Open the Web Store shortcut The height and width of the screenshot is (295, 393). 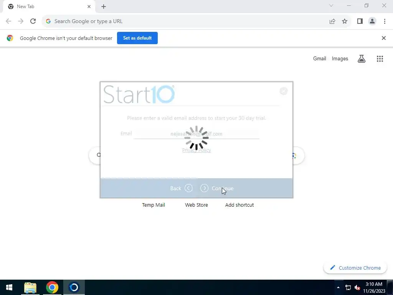(x=196, y=205)
